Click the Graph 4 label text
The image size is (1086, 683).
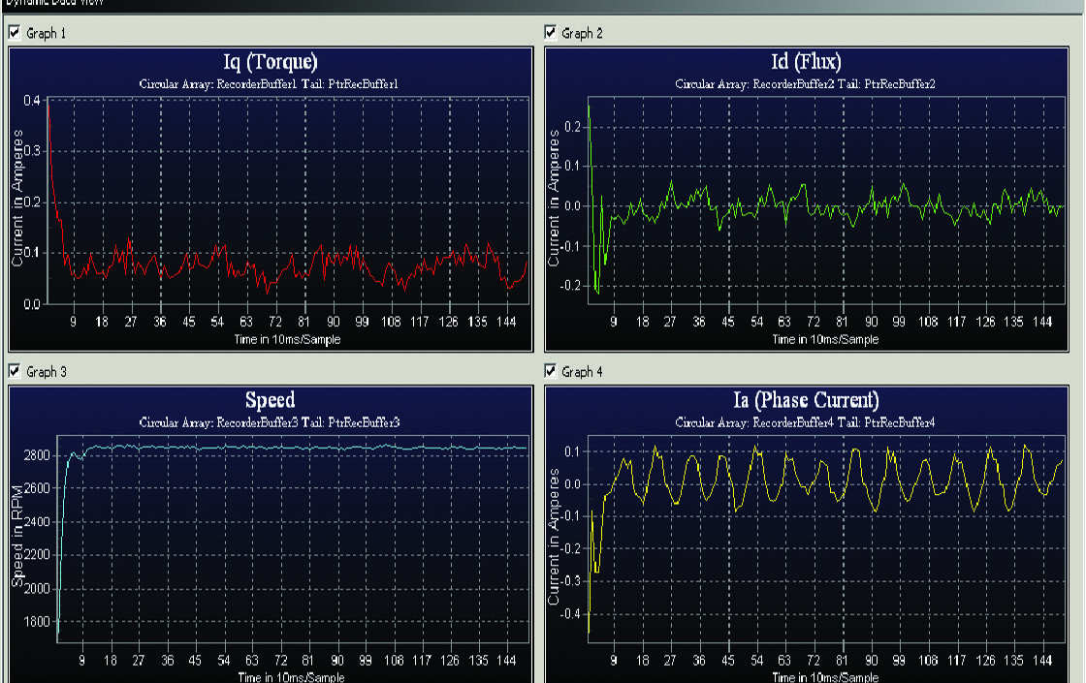click(x=583, y=371)
